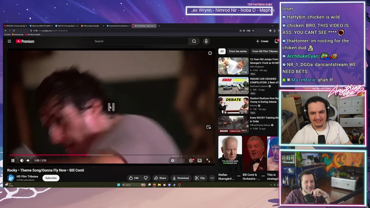Go back with the browser back arrow
The image size is (370, 208).
point(5,31)
